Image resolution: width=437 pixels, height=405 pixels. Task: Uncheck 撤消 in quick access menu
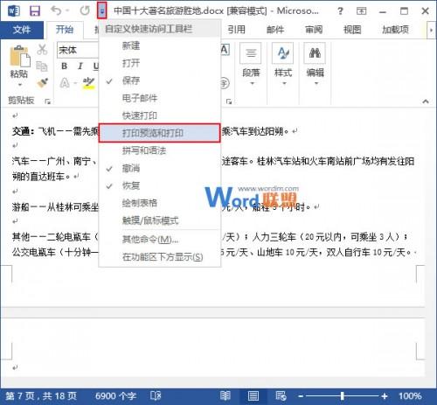point(159,168)
